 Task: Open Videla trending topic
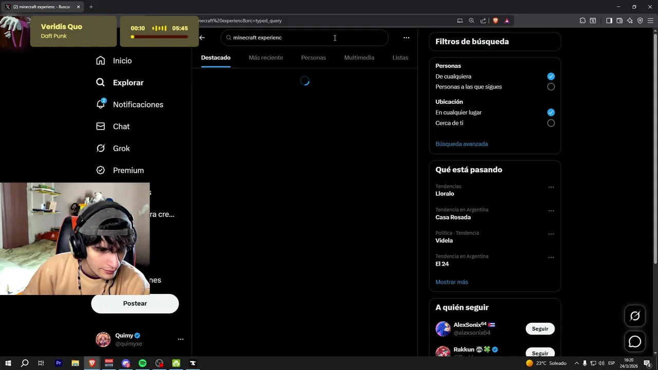coord(444,240)
